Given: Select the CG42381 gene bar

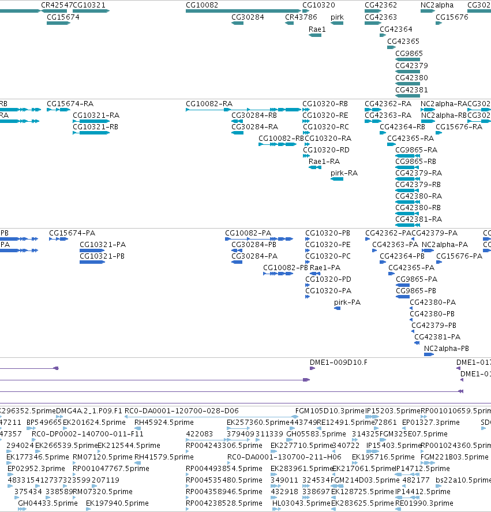Looking at the screenshot, I should coord(407,96).
